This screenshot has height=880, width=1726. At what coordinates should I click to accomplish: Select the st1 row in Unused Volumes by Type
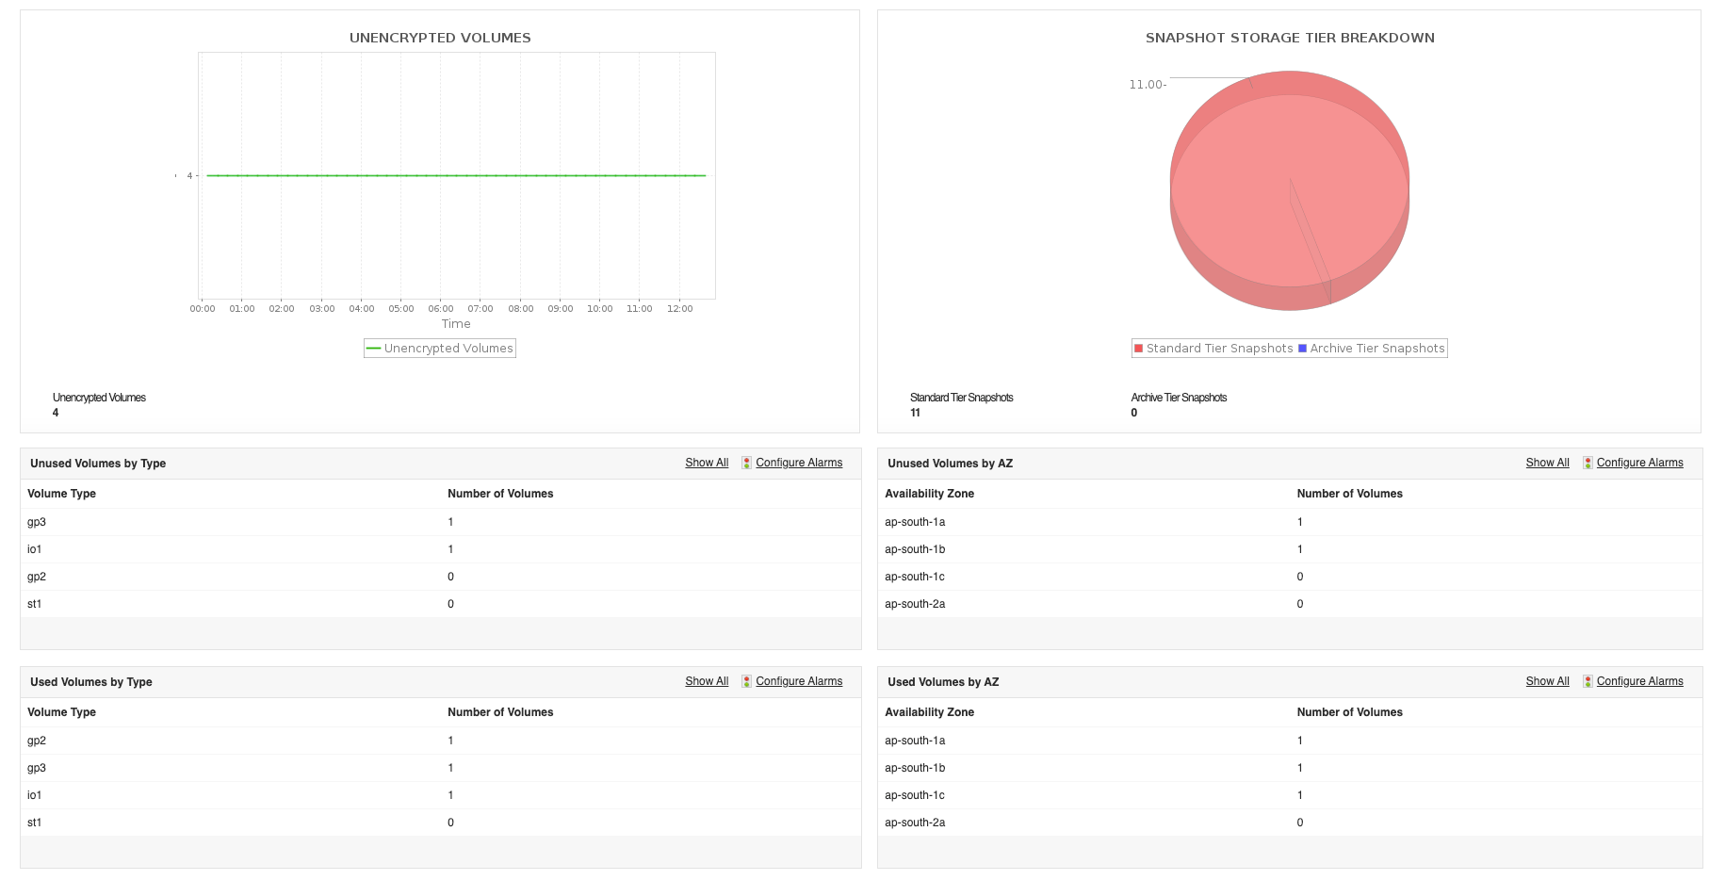click(441, 604)
